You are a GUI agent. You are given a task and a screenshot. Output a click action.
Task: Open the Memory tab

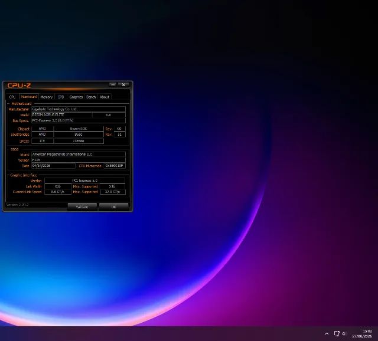47,97
